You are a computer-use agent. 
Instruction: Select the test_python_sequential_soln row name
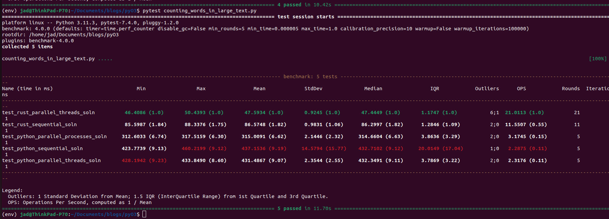pos(42,148)
